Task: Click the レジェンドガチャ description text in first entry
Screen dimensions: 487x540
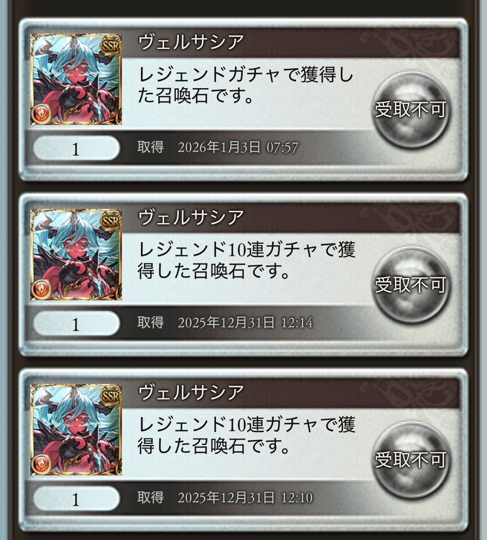Action: [x=246, y=86]
